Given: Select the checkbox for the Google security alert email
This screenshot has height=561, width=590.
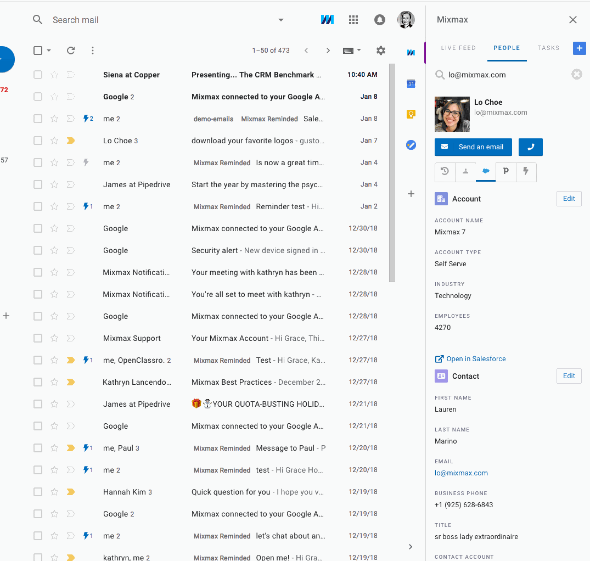Looking at the screenshot, I should (37, 250).
